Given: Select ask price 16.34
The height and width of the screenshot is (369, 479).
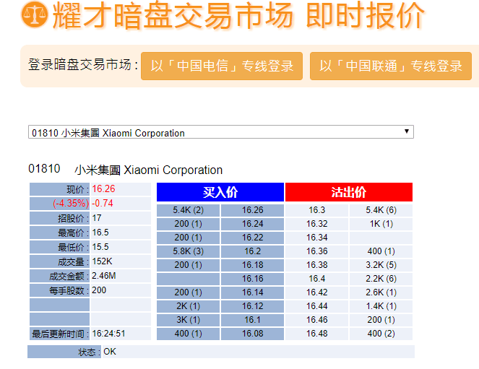Looking at the screenshot, I should 316,238.
